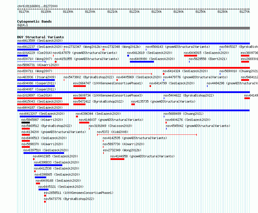Click nsv6404276 (Sedlazeck2020) label
Viewport: 258px width, 213px height.
[188, 120]
